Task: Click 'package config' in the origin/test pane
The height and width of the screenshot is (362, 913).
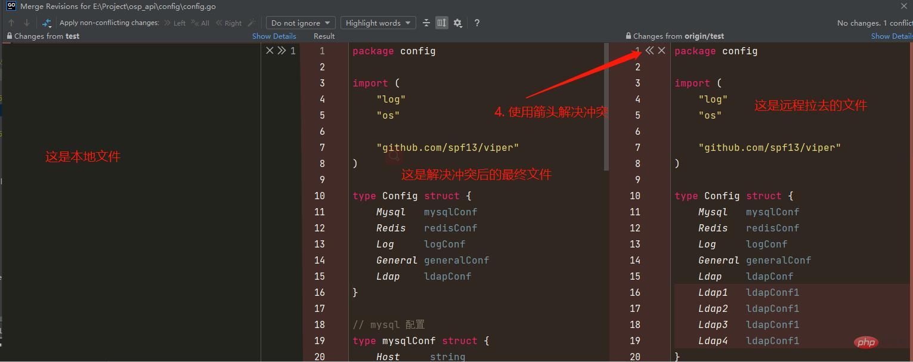Action: pyautogui.click(x=716, y=51)
